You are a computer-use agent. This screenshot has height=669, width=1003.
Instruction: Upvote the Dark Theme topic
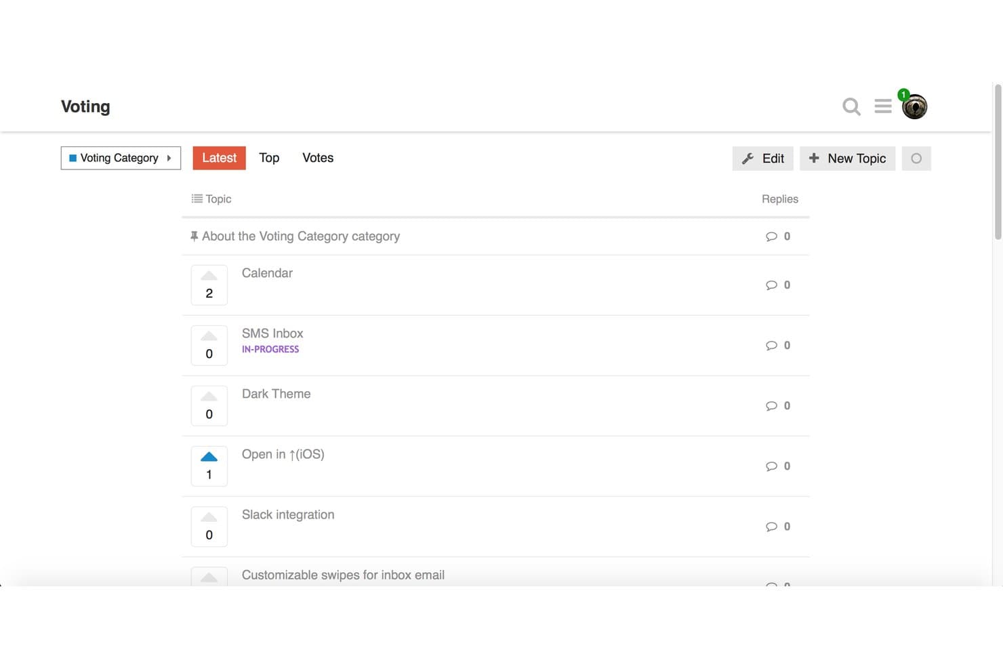(x=209, y=397)
